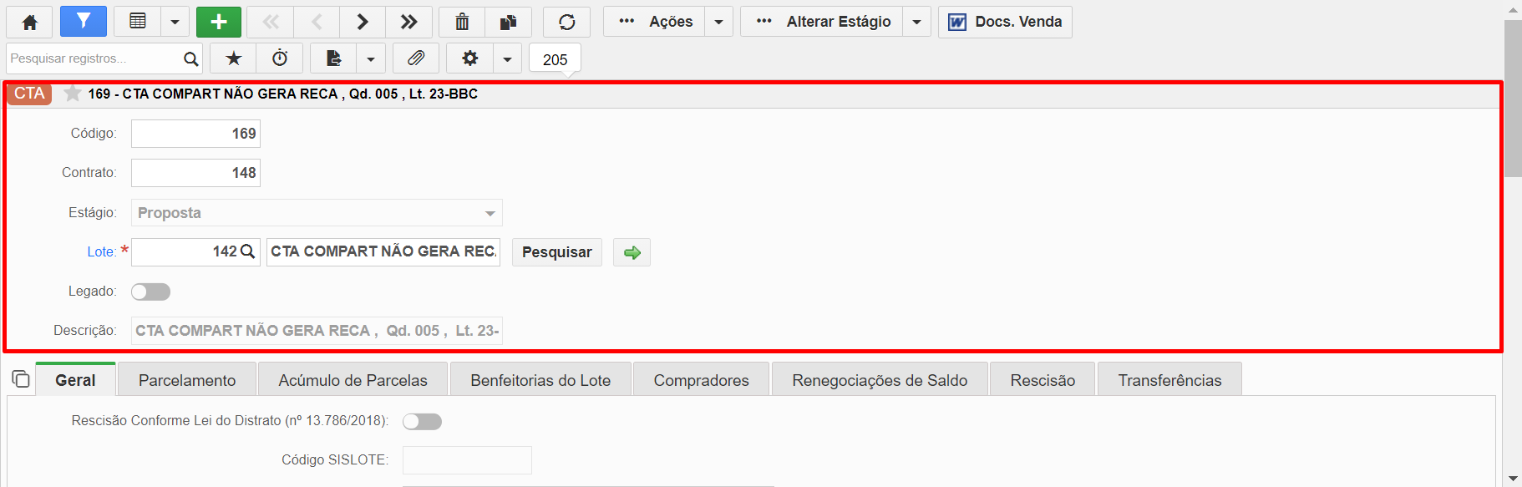Click the 205 record counter
Image resolution: width=1522 pixels, height=487 pixels.
555,59
